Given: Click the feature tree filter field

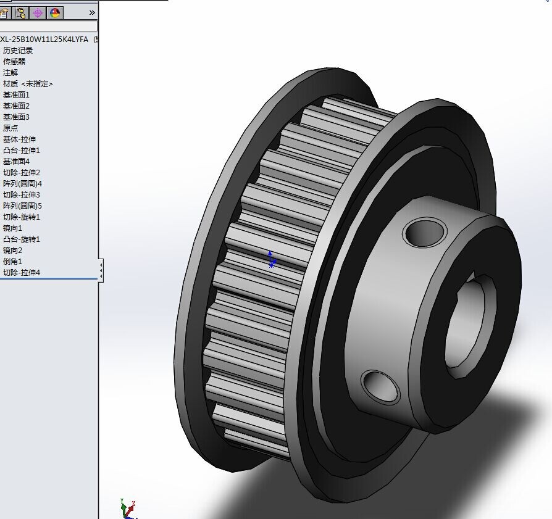Looking at the screenshot, I should pyautogui.click(x=49, y=26).
